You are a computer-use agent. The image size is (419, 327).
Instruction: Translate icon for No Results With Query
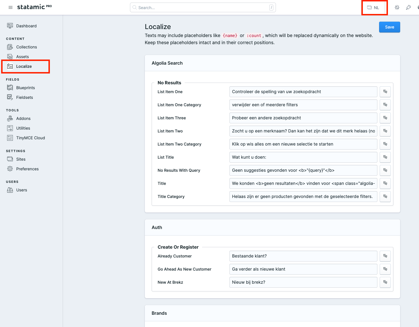[x=385, y=170]
